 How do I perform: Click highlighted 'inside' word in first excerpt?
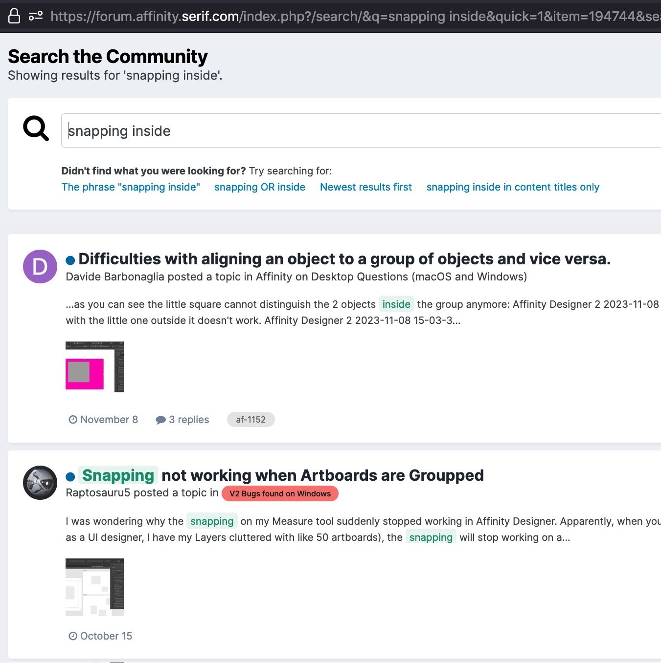396,304
